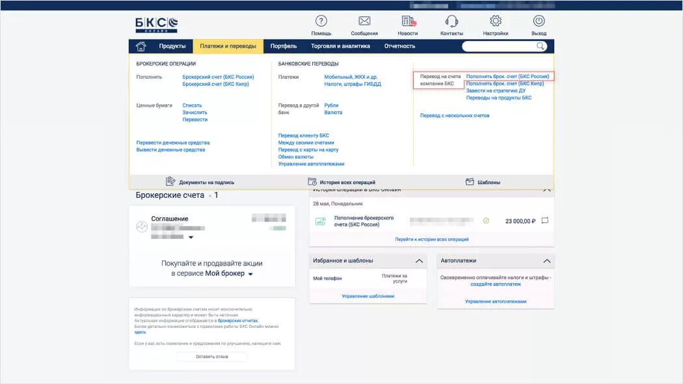Click Управление автоплатежами in Автоплатежи panel
The height and width of the screenshot is (384, 683).
495,301
